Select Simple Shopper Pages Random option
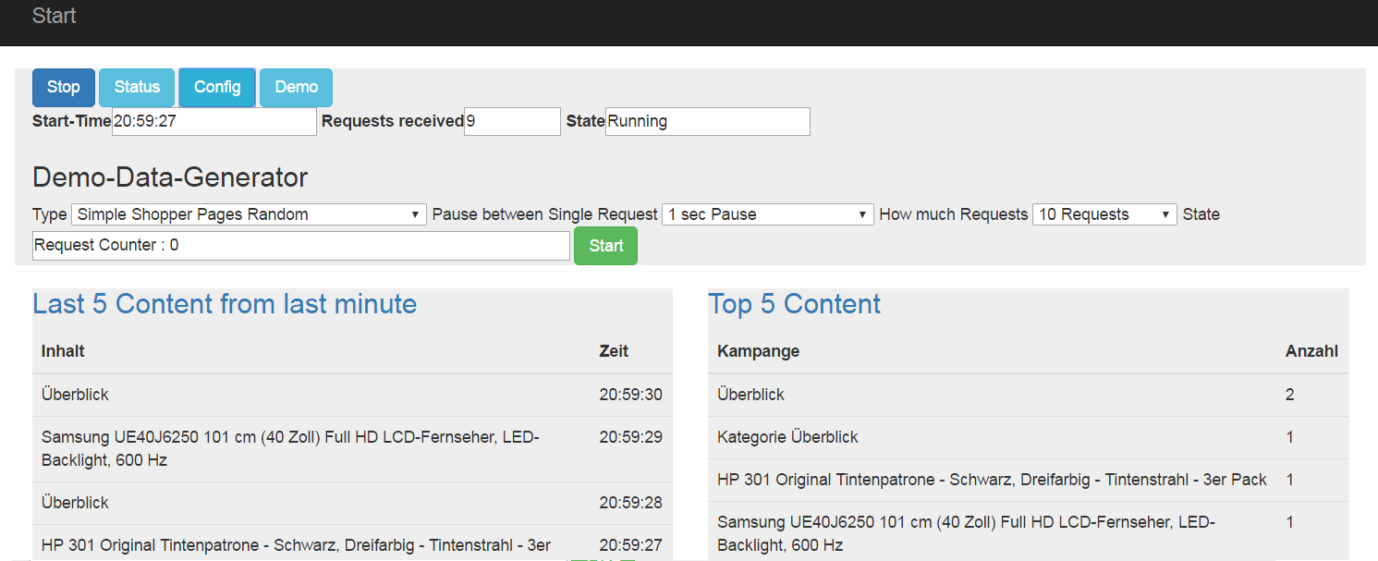Image resolution: width=1378 pixels, height=561 pixels. pyautogui.click(x=248, y=213)
